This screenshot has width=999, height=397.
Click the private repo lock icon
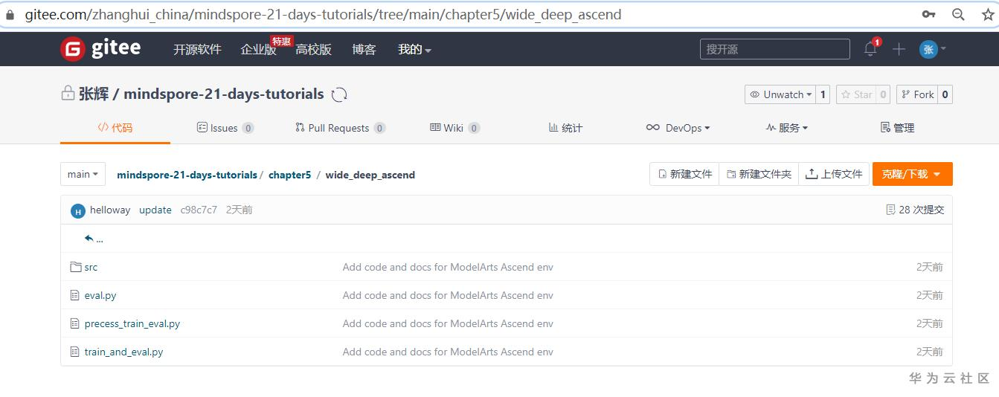tap(68, 94)
